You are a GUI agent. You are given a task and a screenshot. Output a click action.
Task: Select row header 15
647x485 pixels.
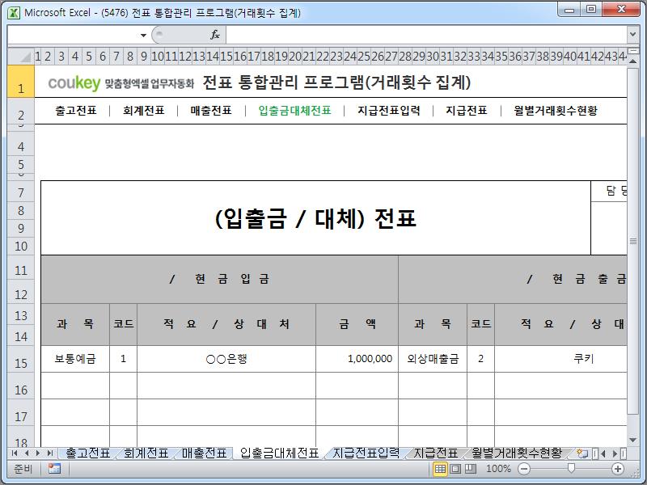[x=21, y=359]
